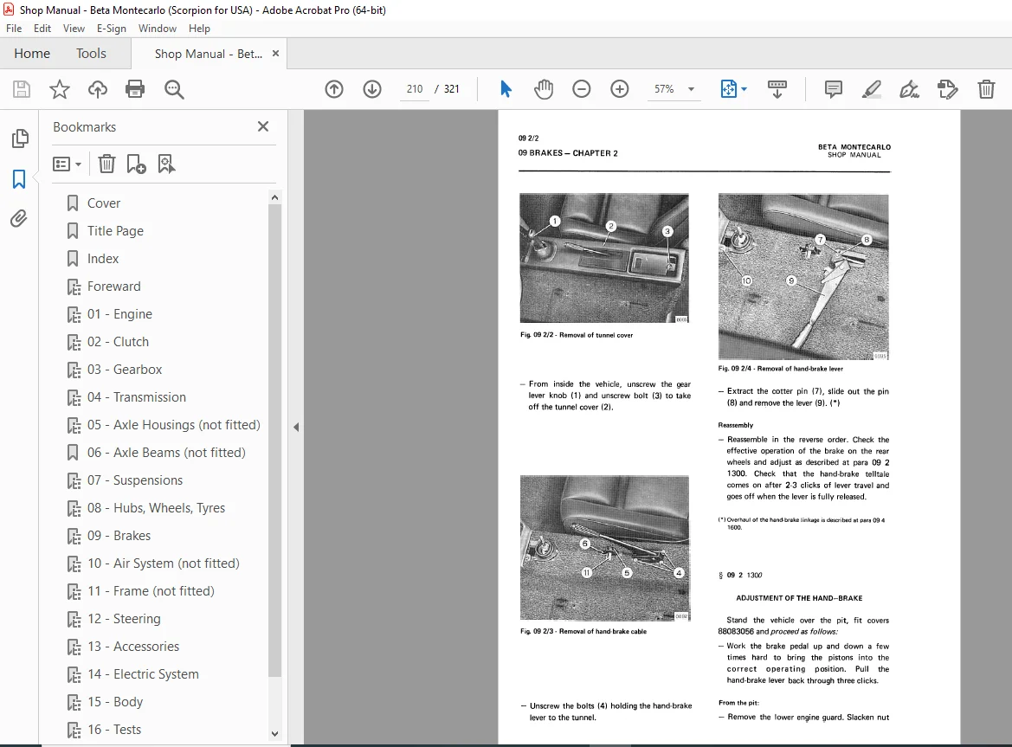
Task: Zoom in with the plus button
Action: point(620,89)
